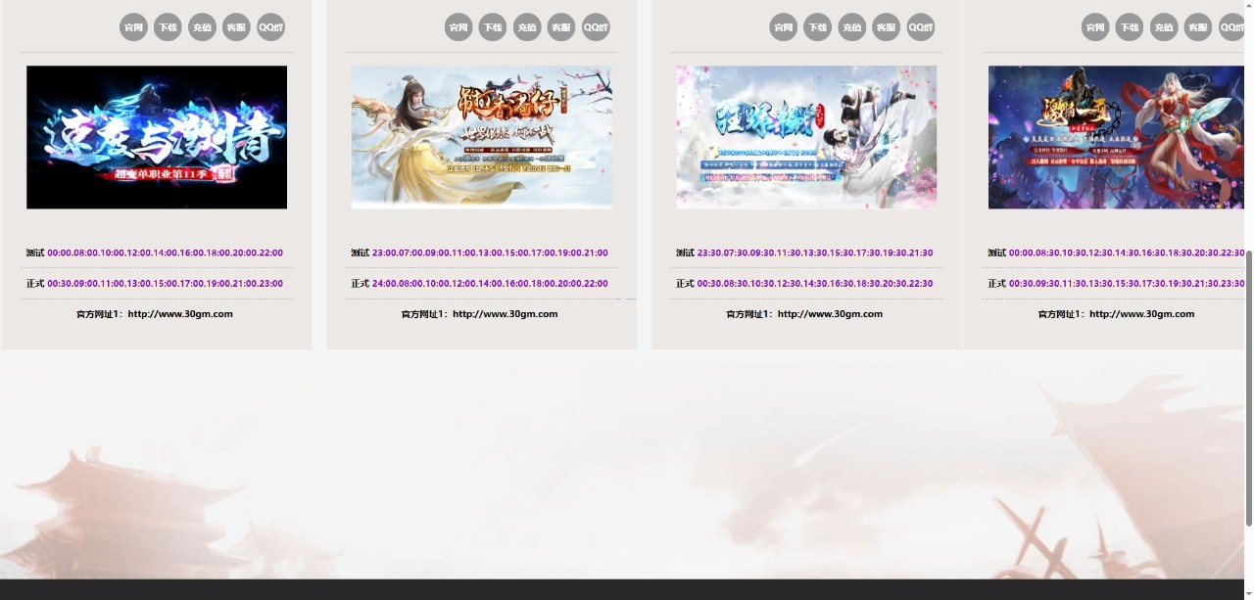Open QQ群 on the fourth game card
This screenshot has width=1254, height=600.
coord(1231,27)
